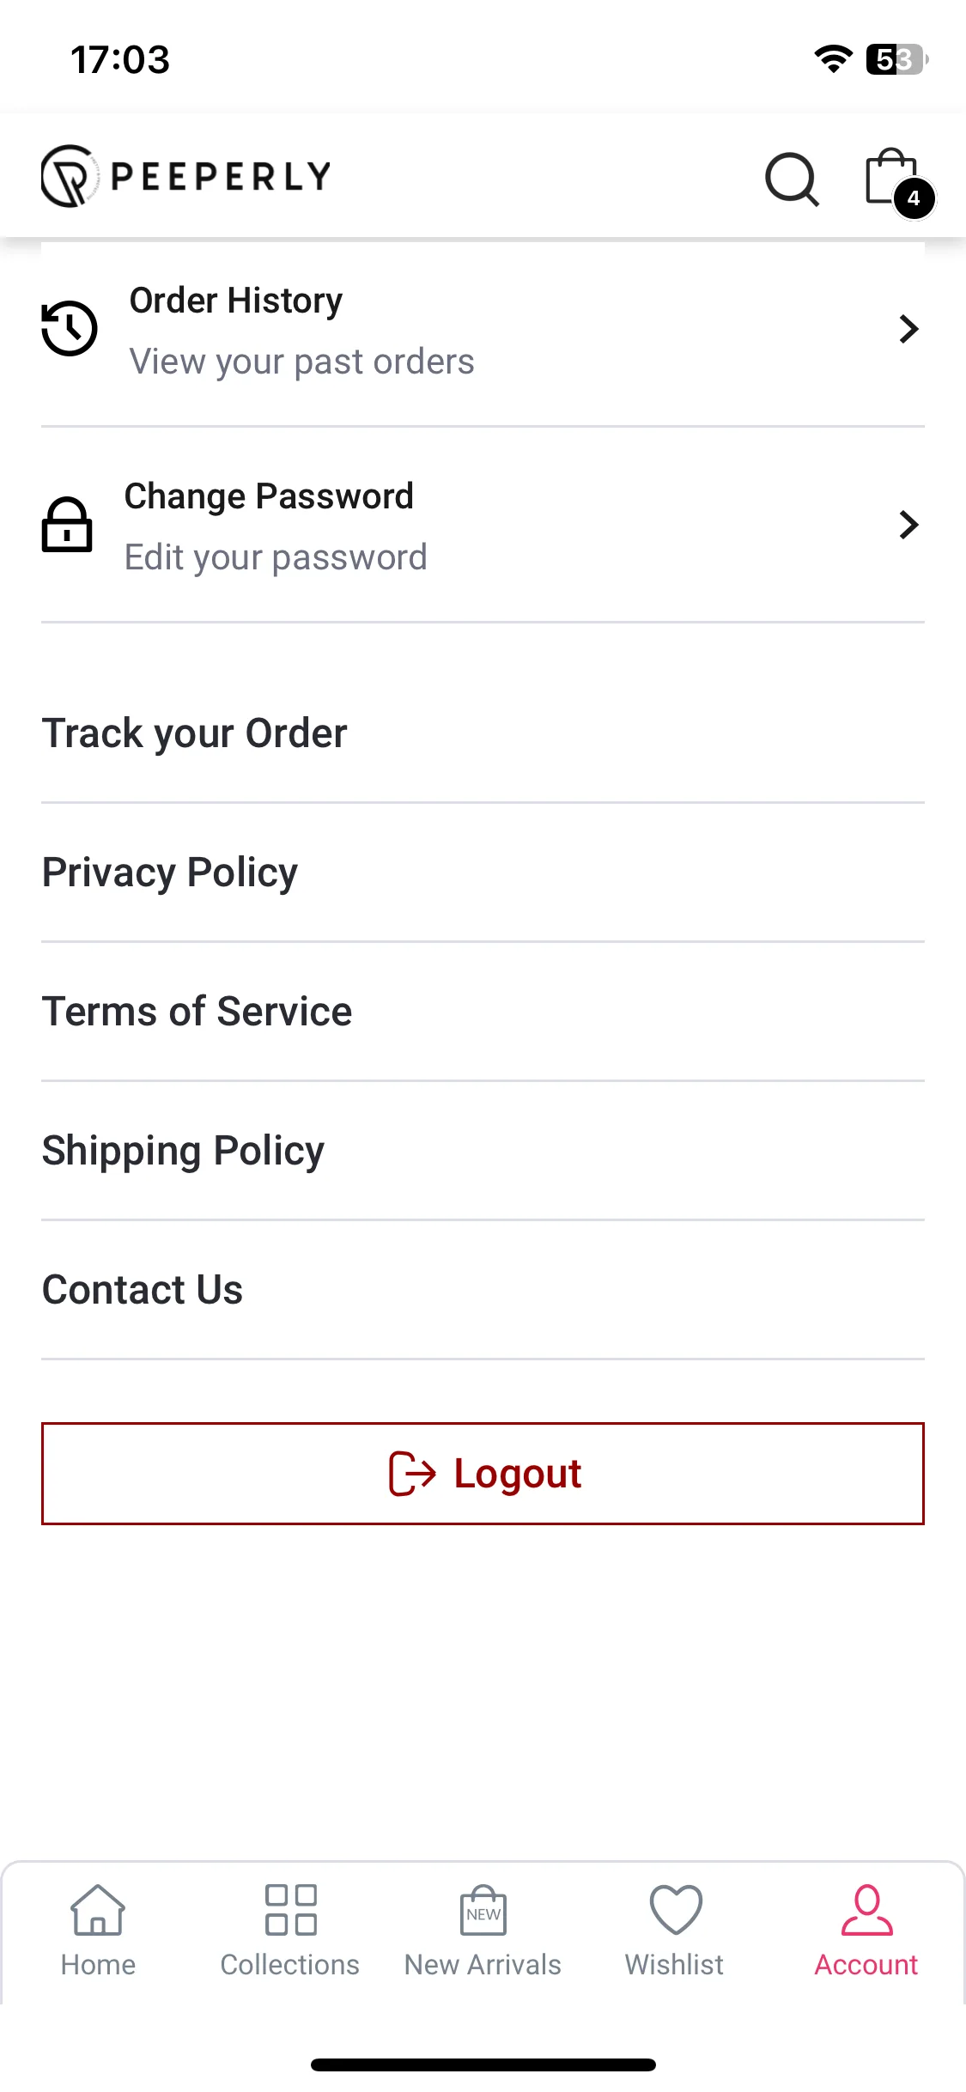This screenshot has height=2092, width=966.
Task: Tap the Peeperly logo
Action: point(186,176)
